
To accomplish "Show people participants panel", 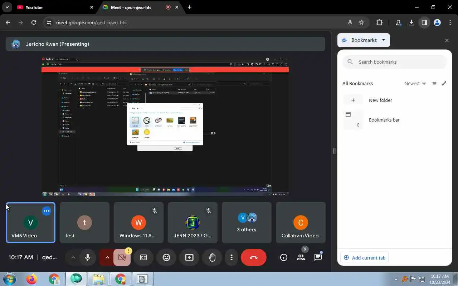I will point(301,257).
